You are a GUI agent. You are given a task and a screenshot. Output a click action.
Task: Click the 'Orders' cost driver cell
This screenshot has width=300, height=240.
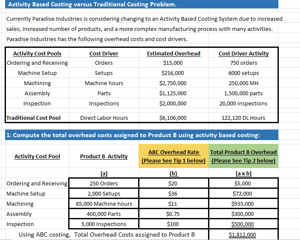coord(104,63)
